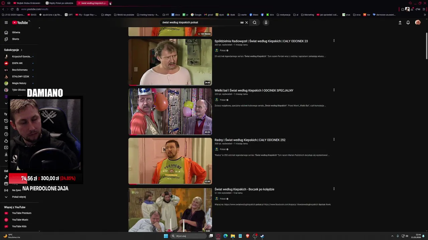Play the Wielki bal special thumbnail

coord(170,111)
